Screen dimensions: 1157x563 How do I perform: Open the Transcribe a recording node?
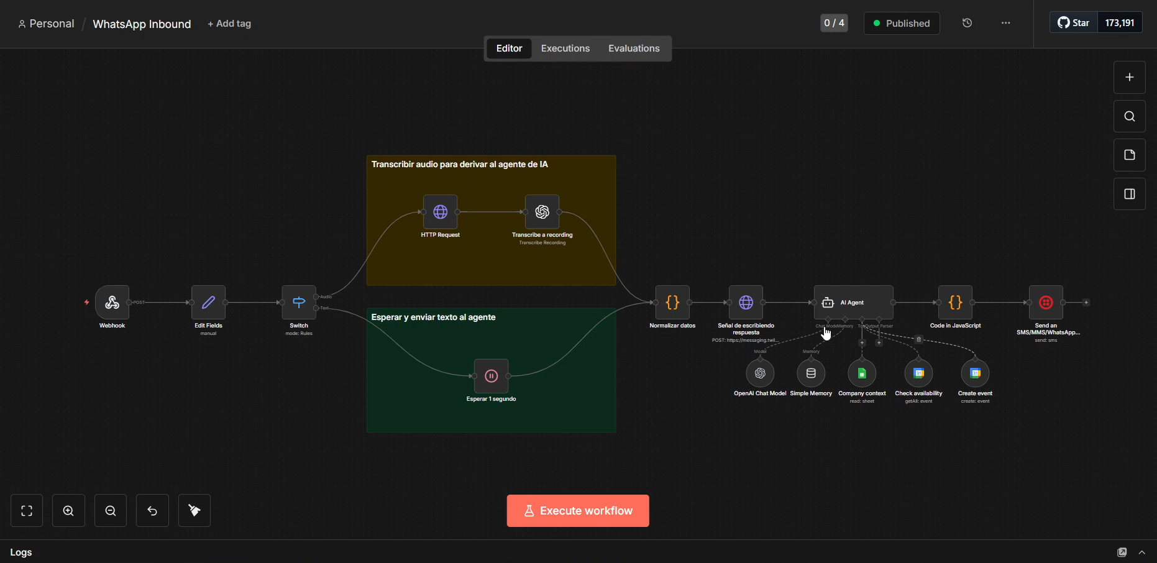[x=542, y=212]
